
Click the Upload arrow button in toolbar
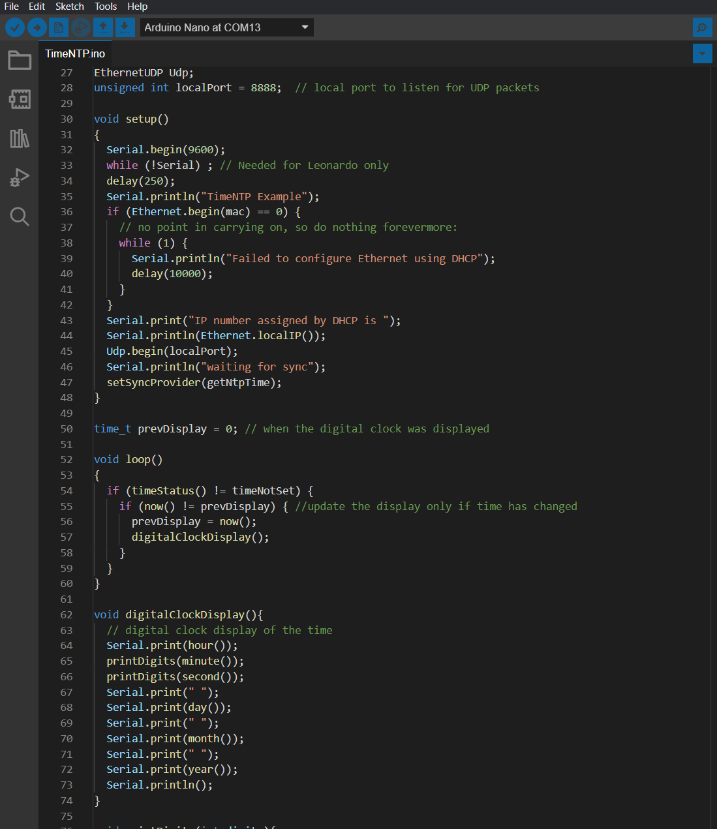37,27
